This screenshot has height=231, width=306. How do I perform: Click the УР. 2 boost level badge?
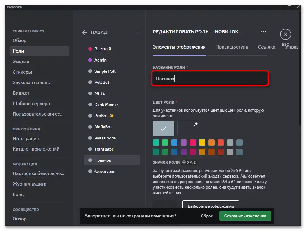[189, 162]
